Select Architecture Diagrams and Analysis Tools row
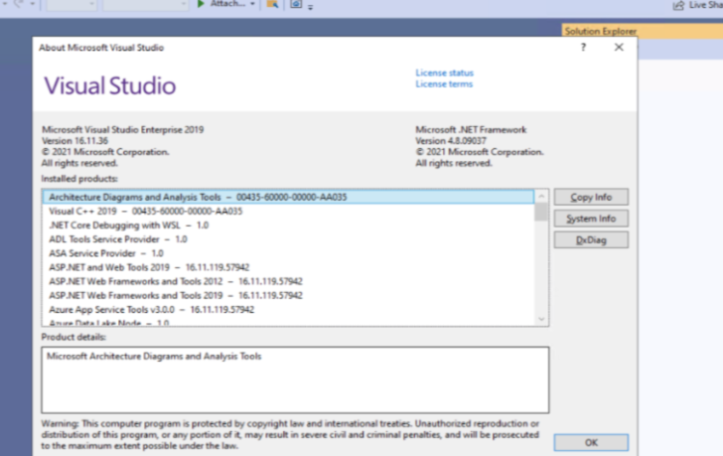 tap(289, 197)
